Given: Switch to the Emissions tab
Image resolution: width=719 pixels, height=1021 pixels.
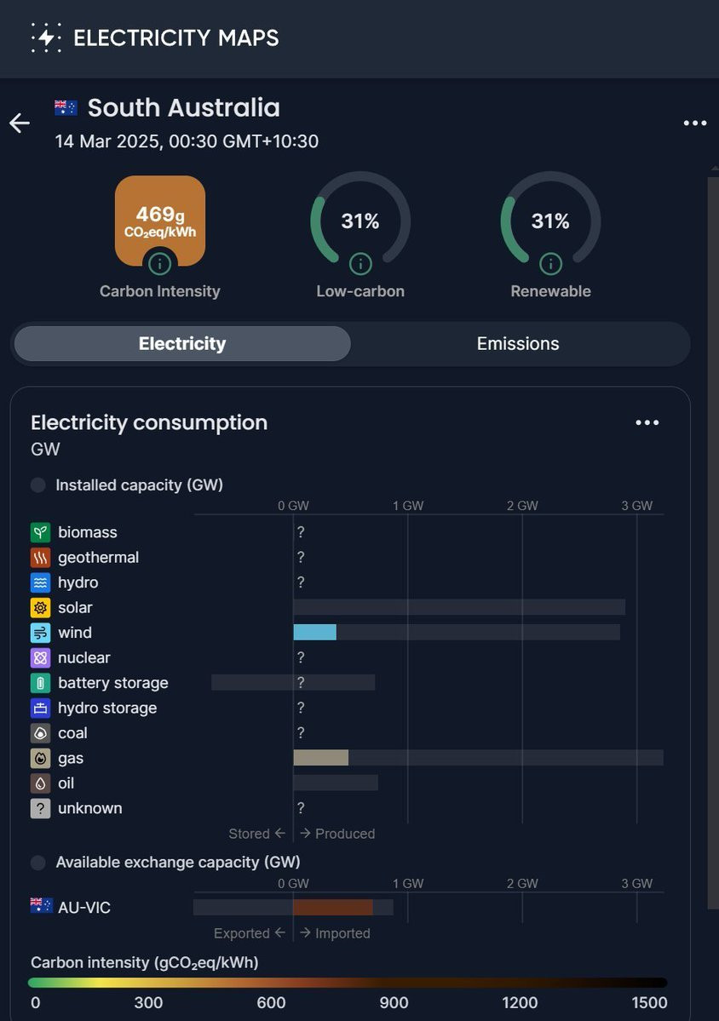Looking at the screenshot, I should (x=518, y=344).
